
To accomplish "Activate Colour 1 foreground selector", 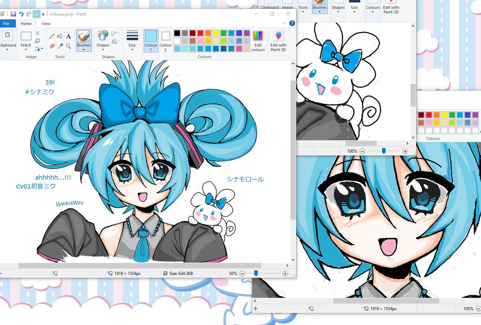I will coord(151,41).
